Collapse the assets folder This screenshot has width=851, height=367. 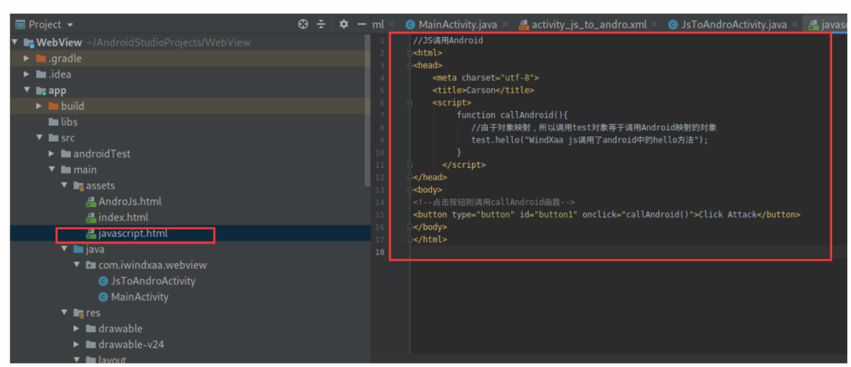coord(64,185)
